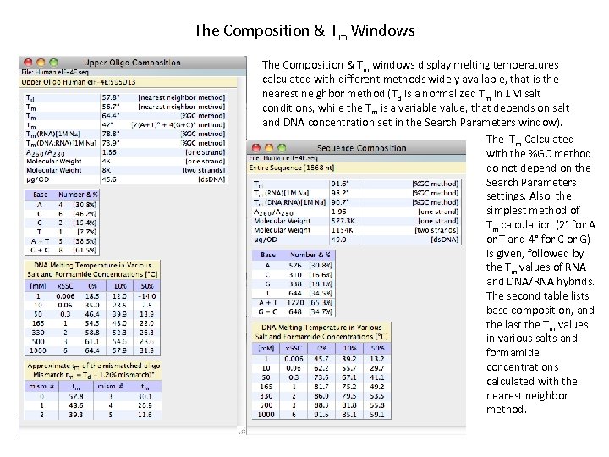Viewport: 609px width, 457px height.
Task: Click melting temperature cell 45.7
Action: tap(321, 359)
